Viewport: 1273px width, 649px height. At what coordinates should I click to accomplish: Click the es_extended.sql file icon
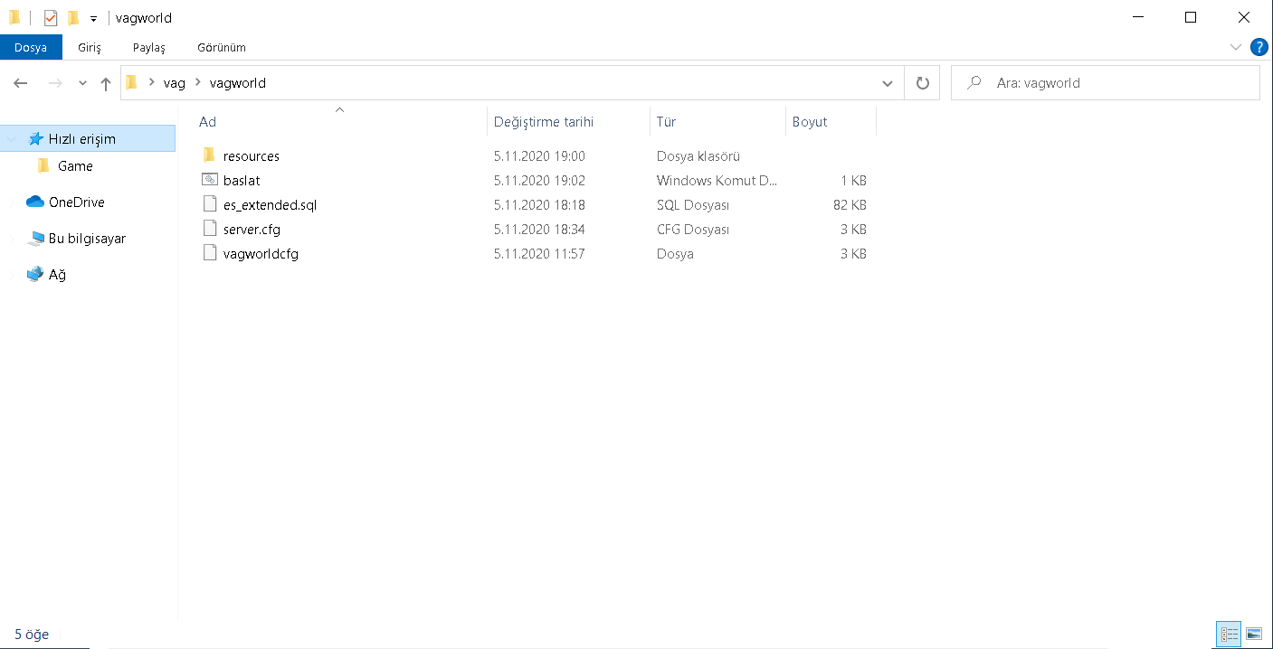210,204
